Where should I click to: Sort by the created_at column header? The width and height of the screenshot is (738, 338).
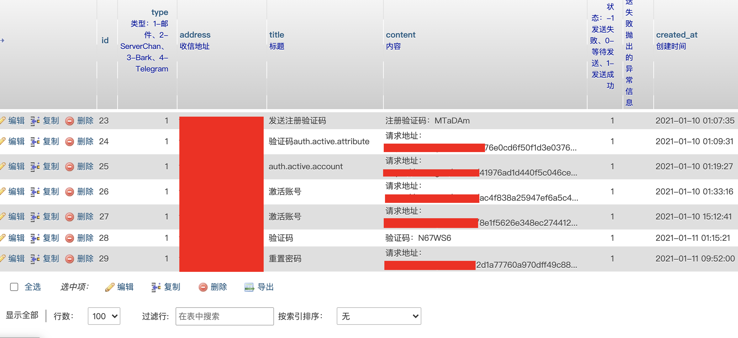point(677,35)
